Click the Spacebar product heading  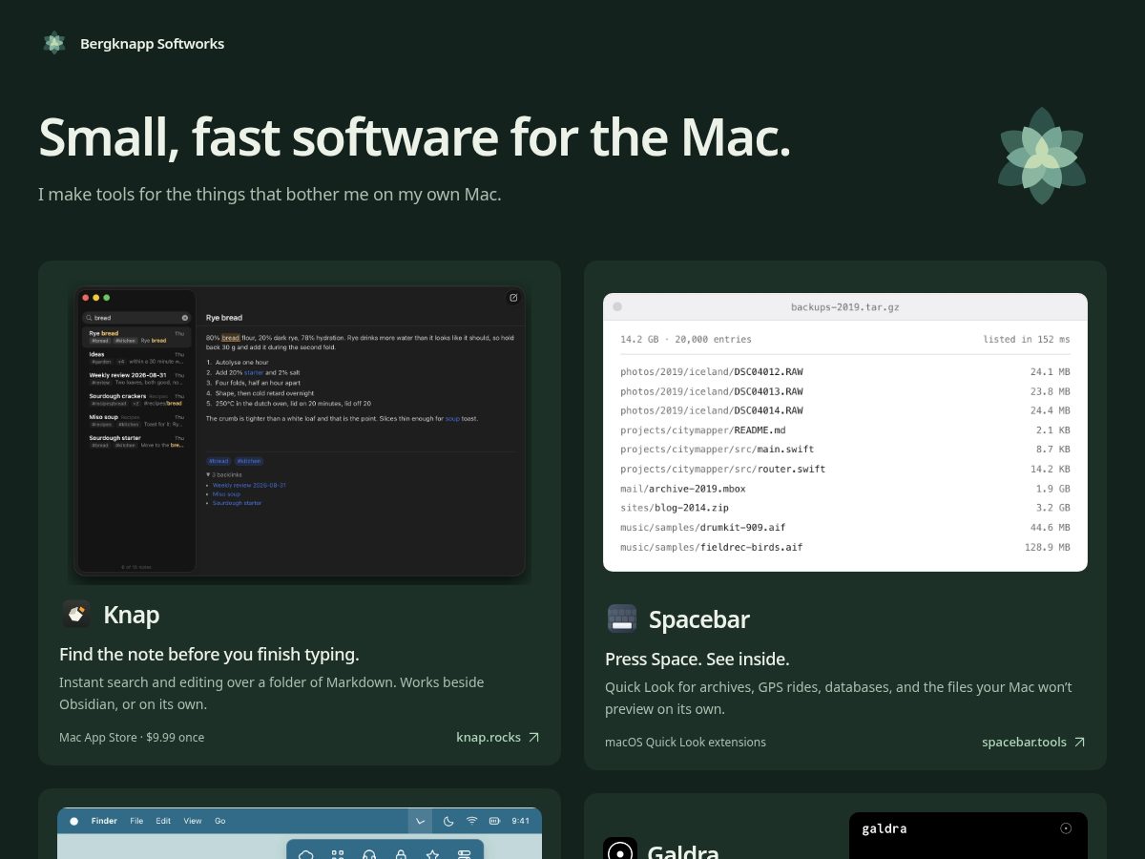pos(699,619)
